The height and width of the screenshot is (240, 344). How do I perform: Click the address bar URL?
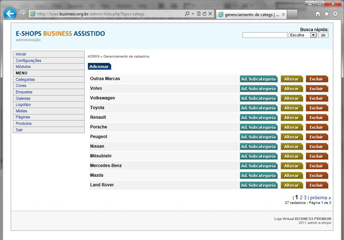91,14
